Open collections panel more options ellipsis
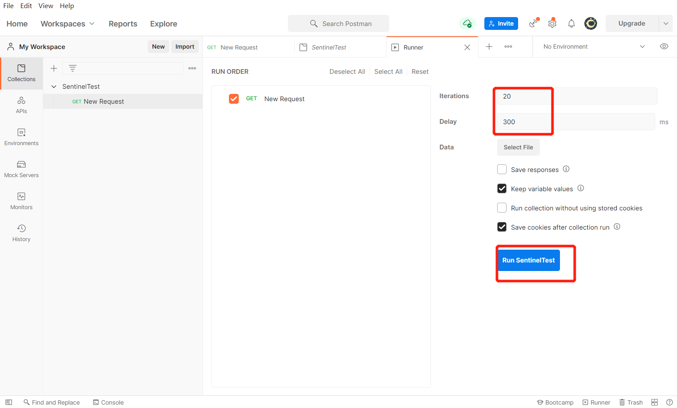This screenshot has height=408, width=677. (192, 68)
